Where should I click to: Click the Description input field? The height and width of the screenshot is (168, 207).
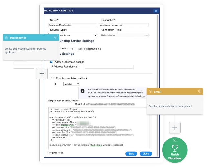pyautogui.click(x=124, y=25)
